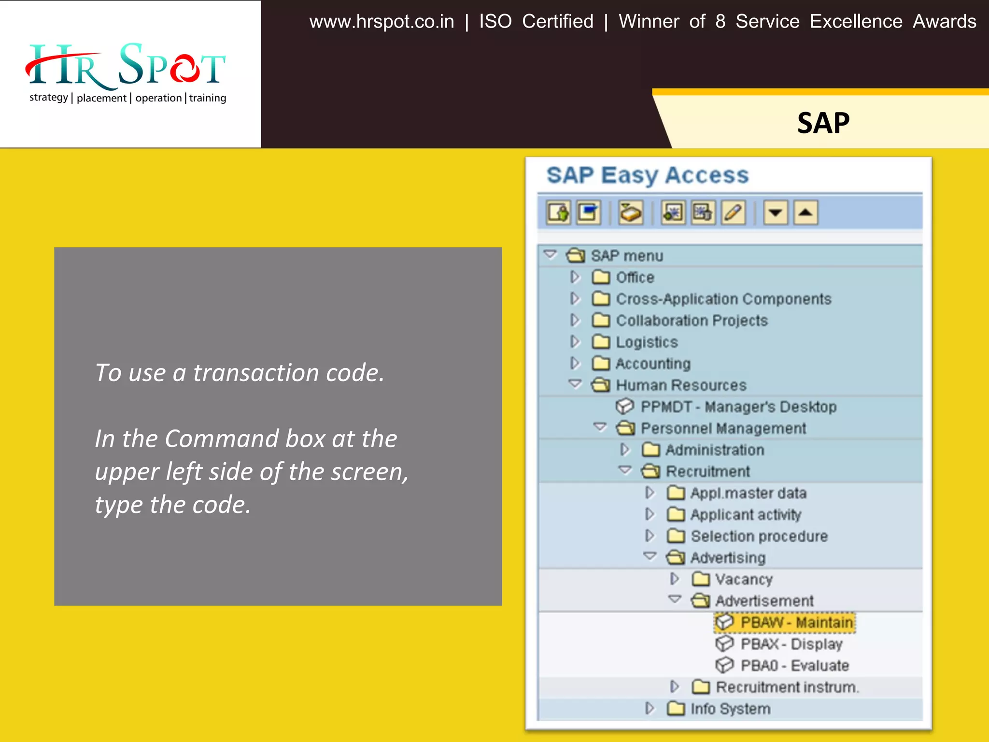The image size is (989, 742).
Task: Click the Vacancy folder icon
Action: [701, 578]
